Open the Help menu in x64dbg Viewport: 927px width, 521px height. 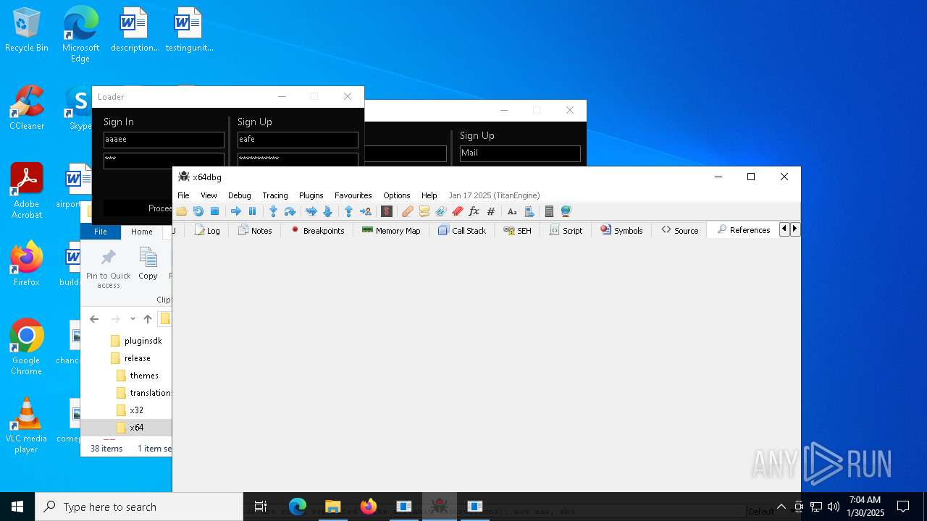click(429, 195)
